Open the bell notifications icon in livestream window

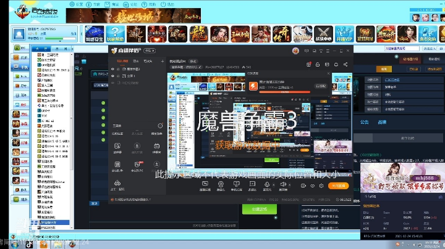[x=336, y=65]
